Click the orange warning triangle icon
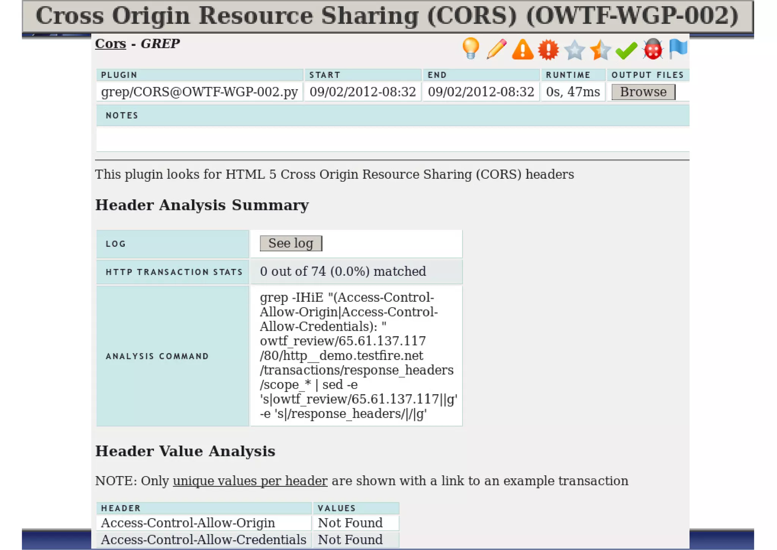The width and height of the screenshot is (777, 550). point(522,49)
